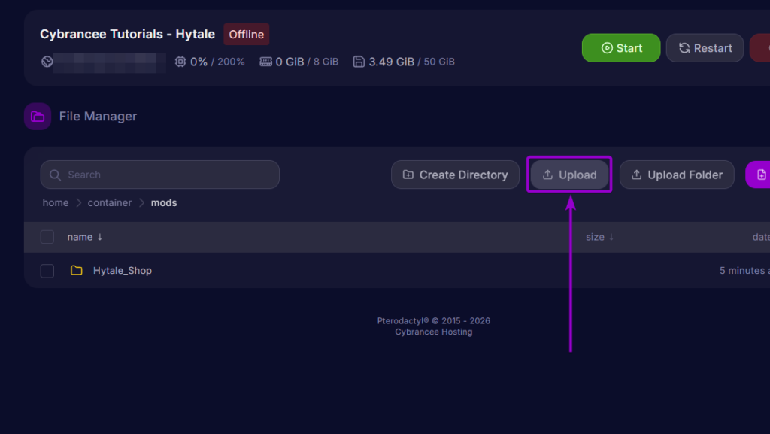Click the disk storage icon

pos(359,62)
